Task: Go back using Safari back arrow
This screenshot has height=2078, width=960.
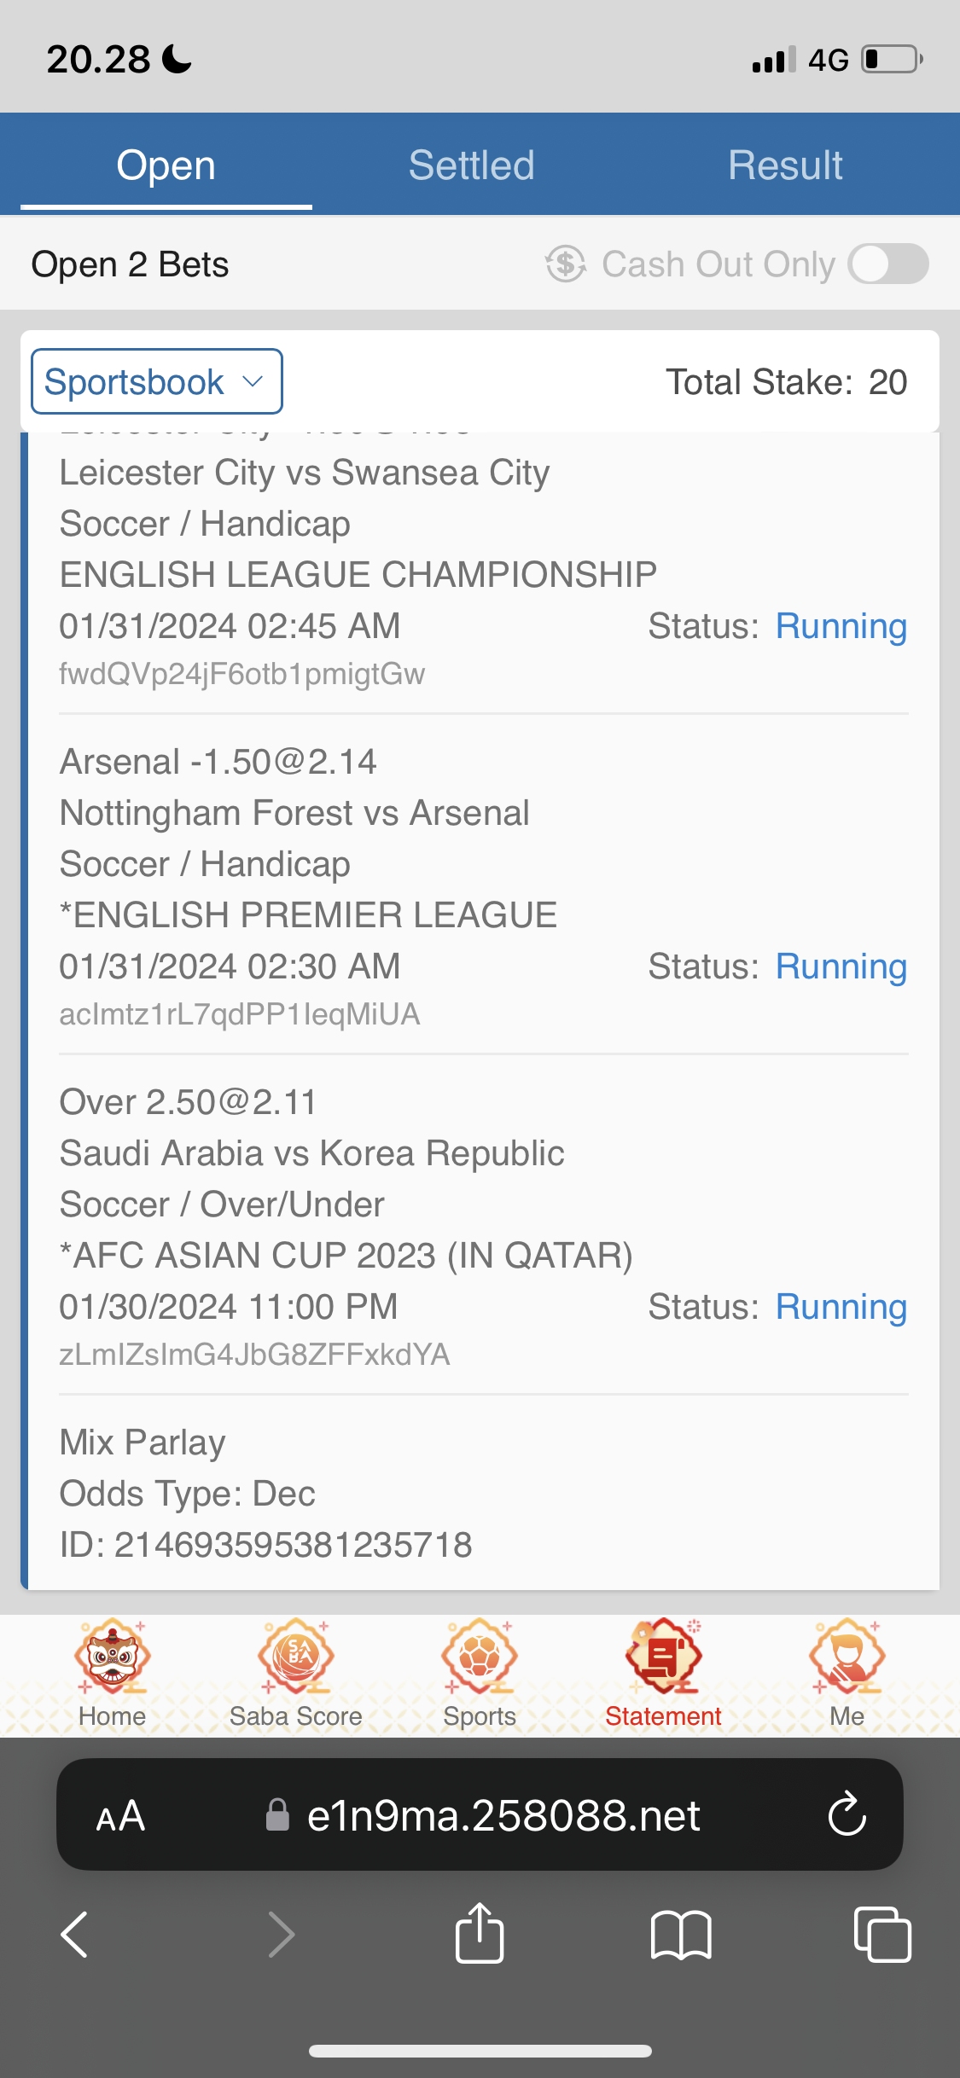Action: pos(75,1934)
